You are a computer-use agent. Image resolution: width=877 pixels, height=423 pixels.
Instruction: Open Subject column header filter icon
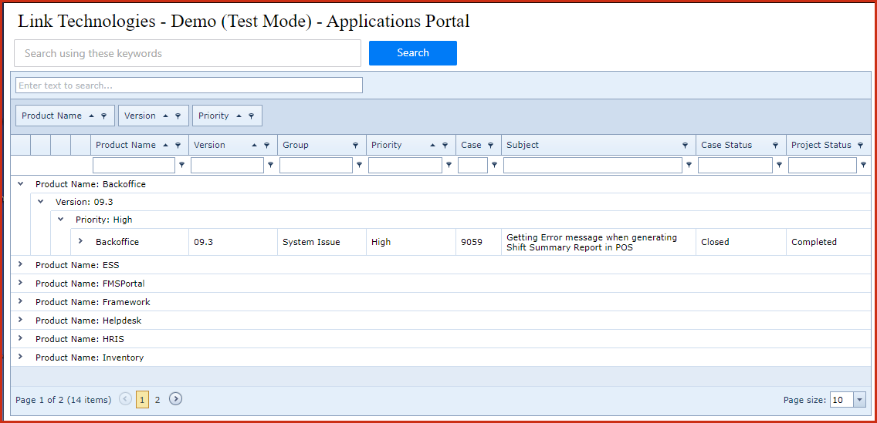pyautogui.click(x=686, y=145)
